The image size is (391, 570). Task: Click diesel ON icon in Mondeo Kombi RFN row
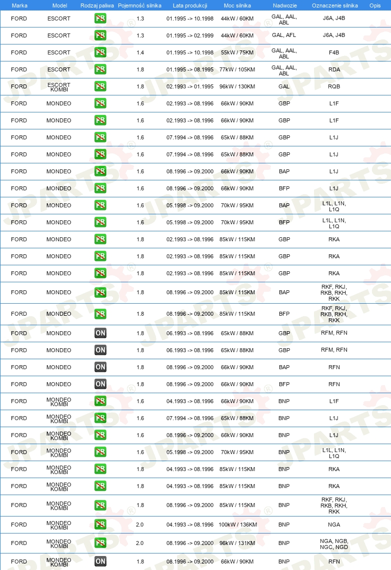(x=100, y=562)
